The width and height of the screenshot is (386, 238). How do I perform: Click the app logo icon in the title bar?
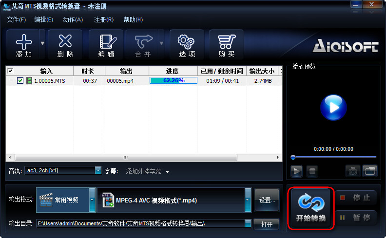coord(6,7)
